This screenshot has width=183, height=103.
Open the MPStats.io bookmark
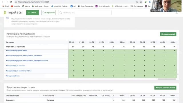click(120, 6)
